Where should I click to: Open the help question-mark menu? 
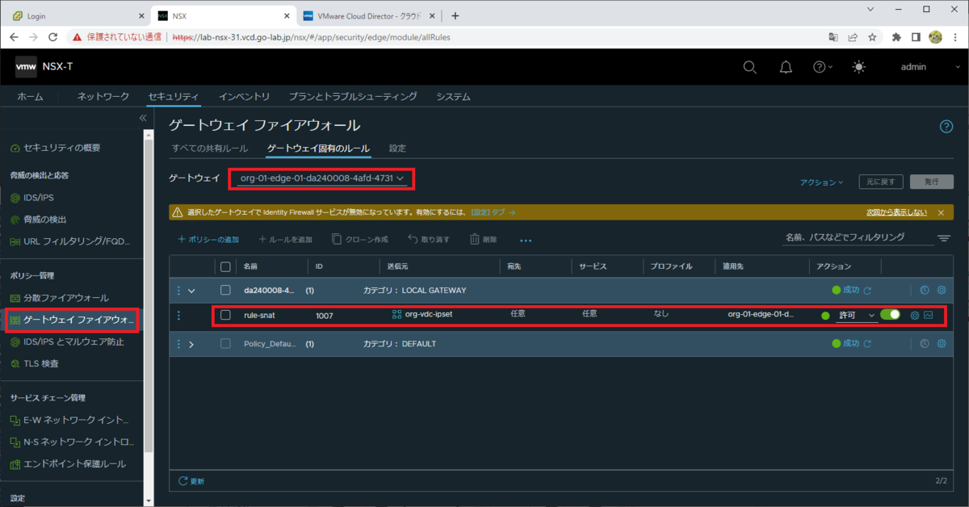point(823,67)
